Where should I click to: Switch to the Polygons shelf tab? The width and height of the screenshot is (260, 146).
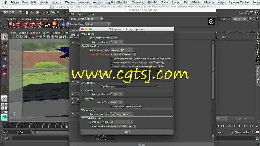pyautogui.click(x=26, y=19)
